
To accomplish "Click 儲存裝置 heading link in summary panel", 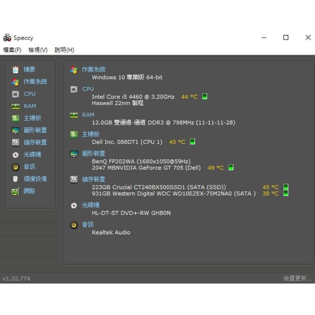I will pyautogui.click(x=93, y=179).
